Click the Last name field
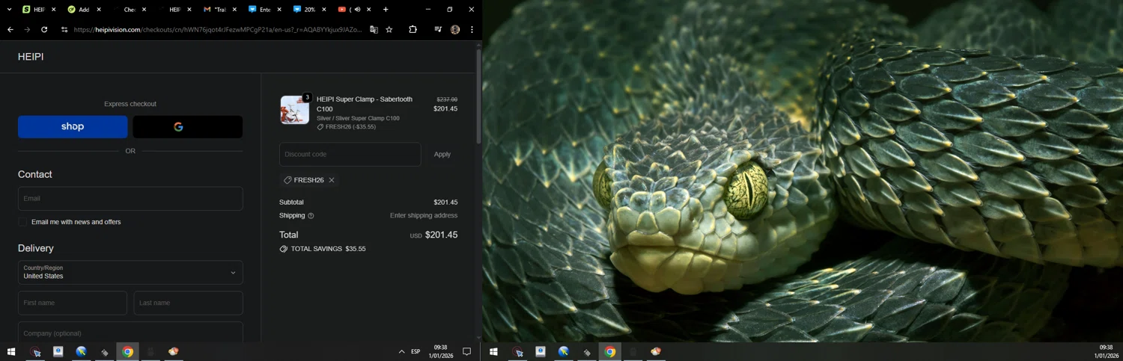This screenshot has height=361, width=1123. (x=189, y=303)
